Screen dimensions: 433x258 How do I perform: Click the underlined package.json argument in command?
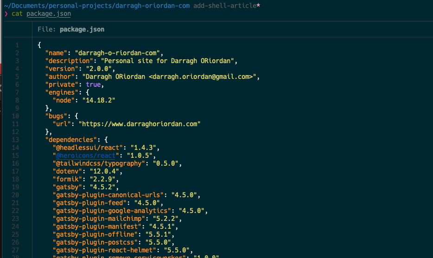pyautogui.click(x=49, y=14)
